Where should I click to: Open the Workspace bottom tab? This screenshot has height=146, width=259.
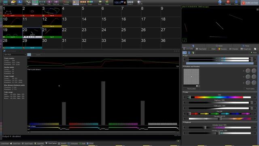pos(73,144)
